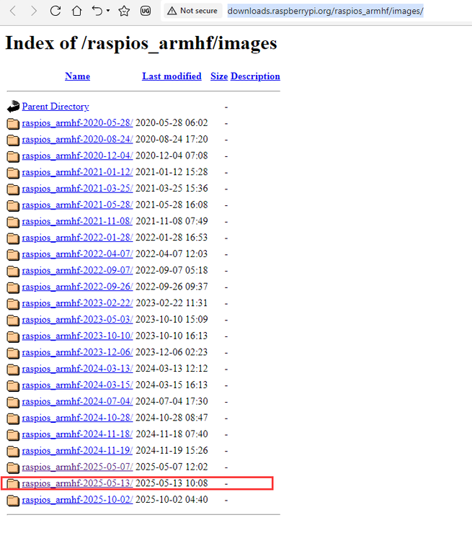Sort listing by Size column
472x533 pixels.
pyautogui.click(x=218, y=76)
